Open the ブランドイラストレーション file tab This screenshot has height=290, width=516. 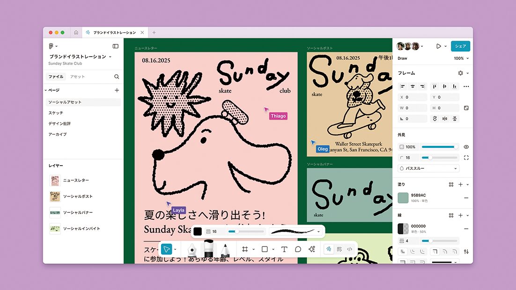[111, 33]
